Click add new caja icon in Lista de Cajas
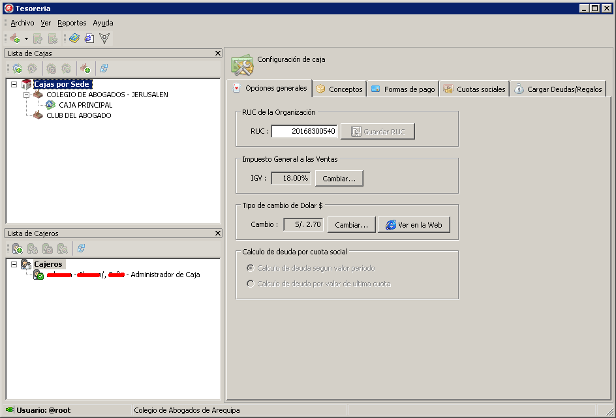Viewport: 616px width, 418px height. [17, 68]
